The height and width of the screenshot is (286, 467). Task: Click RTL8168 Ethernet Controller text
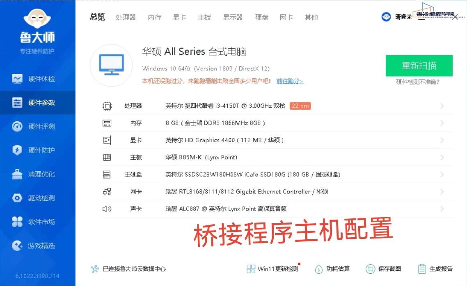pyautogui.click(x=247, y=192)
